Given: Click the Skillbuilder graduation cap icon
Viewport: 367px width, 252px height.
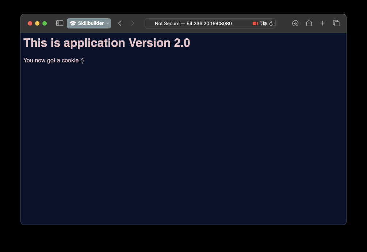Looking at the screenshot, I should pyautogui.click(x=73, y=23).
